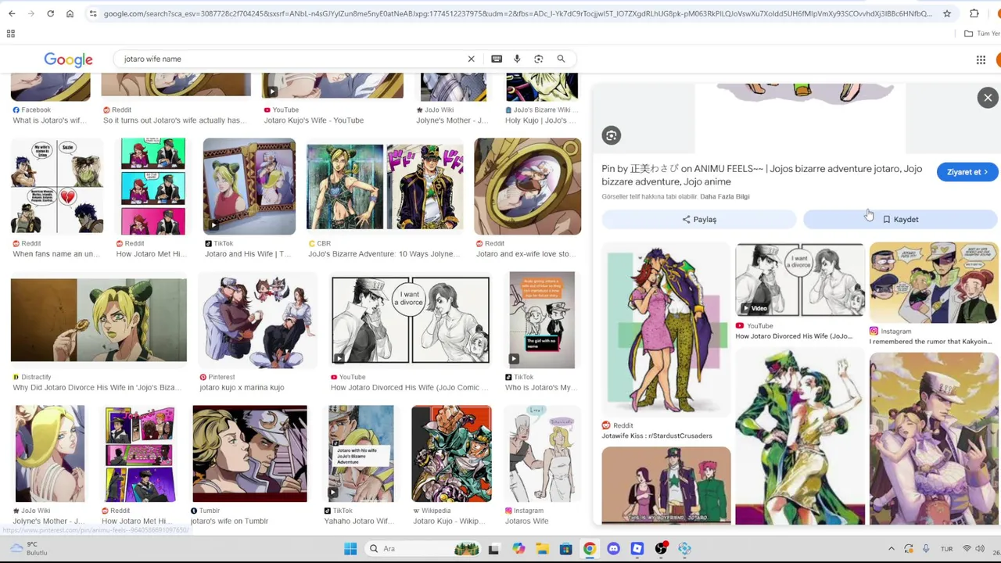Open Discord from the taskbar

pyautogui.click(x=613, y=549)
